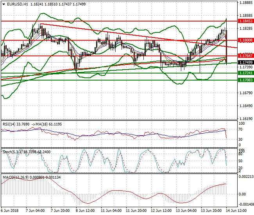Screen dimensions: 254x215
Task: Click the 1.17390 price scale value
Action: click(x=246, y=67)
